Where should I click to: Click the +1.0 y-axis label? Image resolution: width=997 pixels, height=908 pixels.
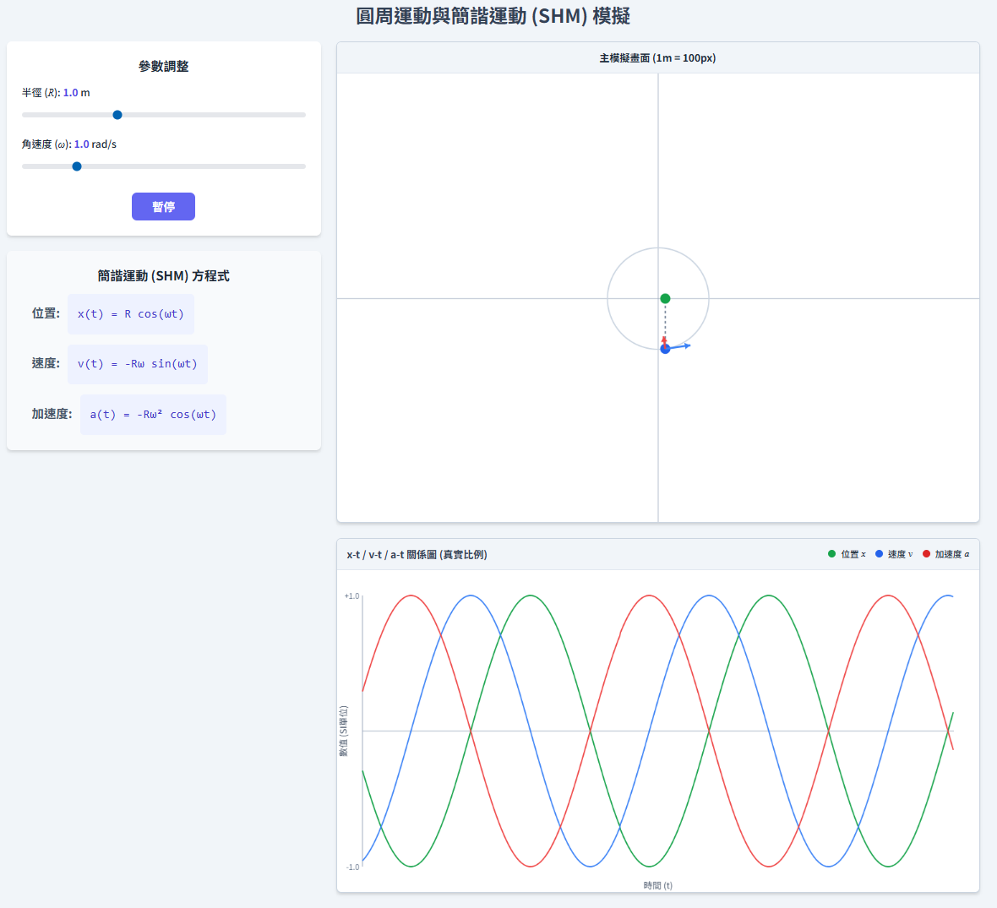[x=351, y=596]
